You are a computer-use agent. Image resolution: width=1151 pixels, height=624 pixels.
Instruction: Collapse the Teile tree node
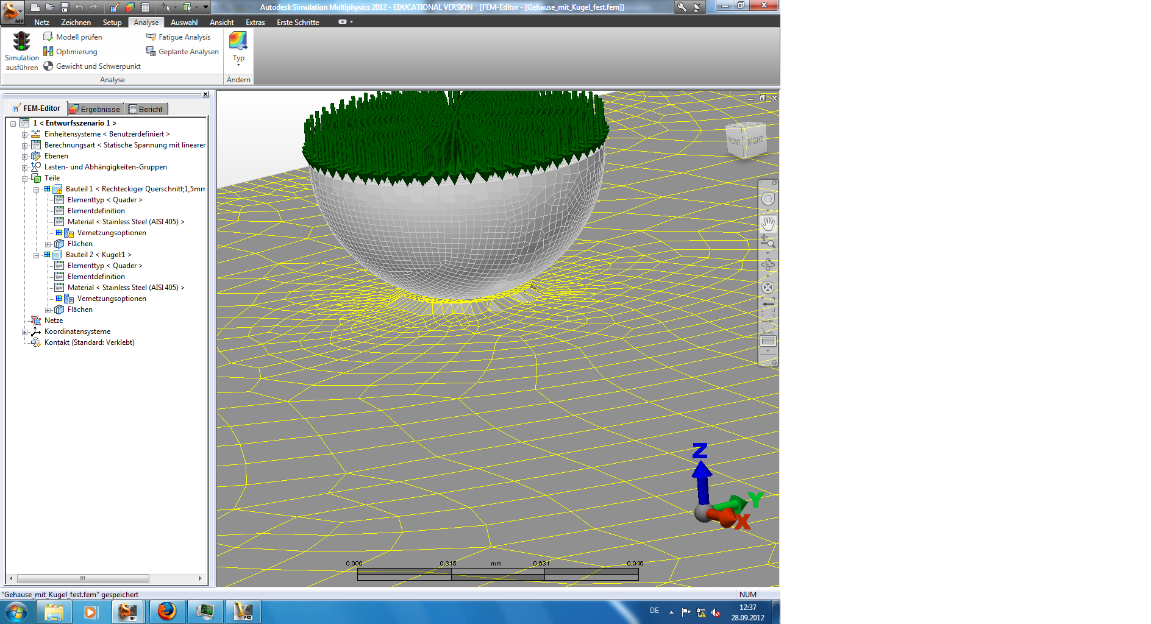pos(25,179)
